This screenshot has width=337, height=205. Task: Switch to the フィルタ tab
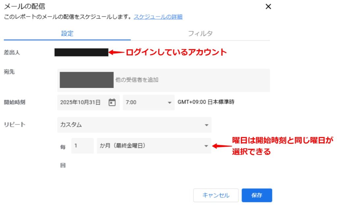click(200, 33)
